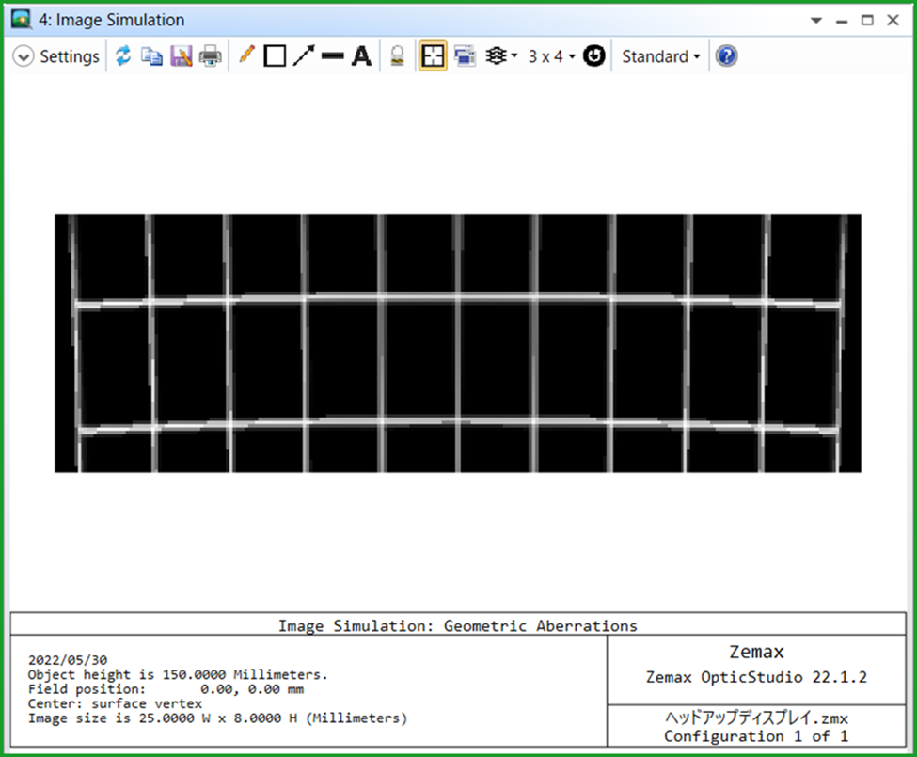Click the rotate icon on the toolbar

click(593, 55)
